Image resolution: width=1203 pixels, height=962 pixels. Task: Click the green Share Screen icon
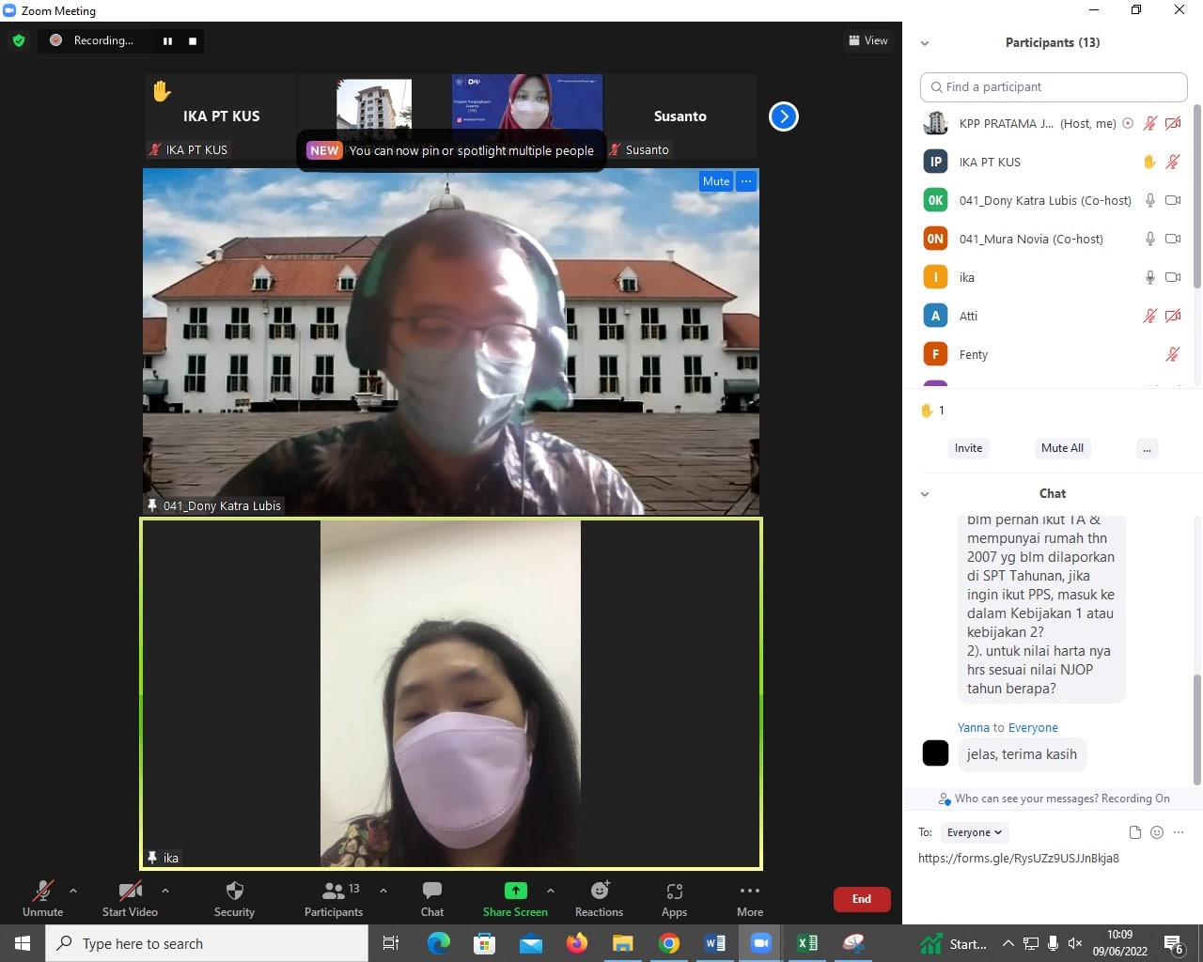[515, 891]
